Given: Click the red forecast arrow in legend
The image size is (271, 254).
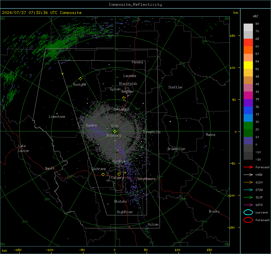Looking at the screenshot, I should pyautogui.click(x=248, y=167).
